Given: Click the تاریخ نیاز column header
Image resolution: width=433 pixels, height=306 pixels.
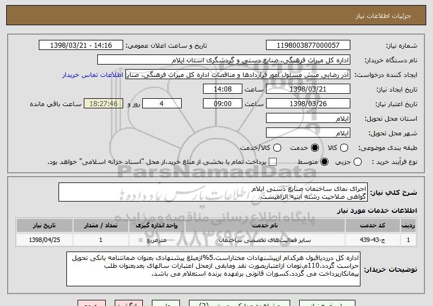Looking at the screenshot, I should click(x=44, y=226).
